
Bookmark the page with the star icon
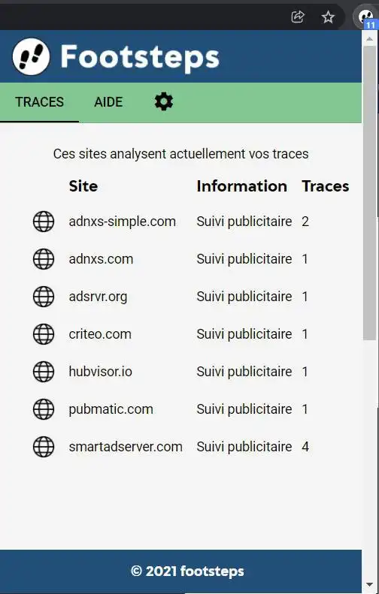coord(328,17)
